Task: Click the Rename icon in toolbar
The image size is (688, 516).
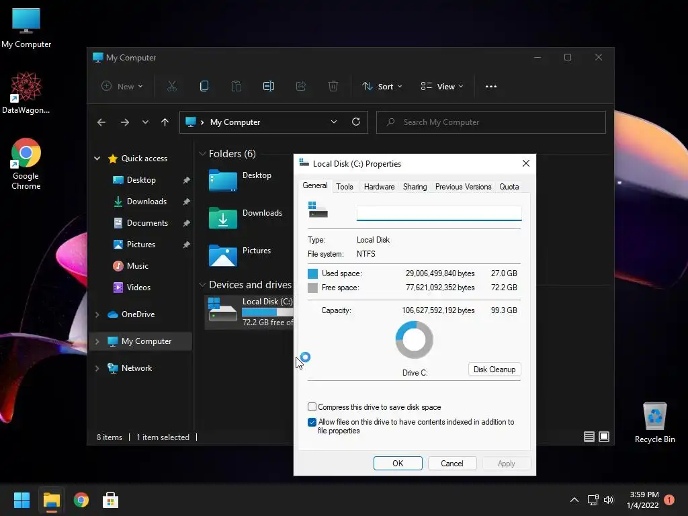Action: [x=269, y=87]
